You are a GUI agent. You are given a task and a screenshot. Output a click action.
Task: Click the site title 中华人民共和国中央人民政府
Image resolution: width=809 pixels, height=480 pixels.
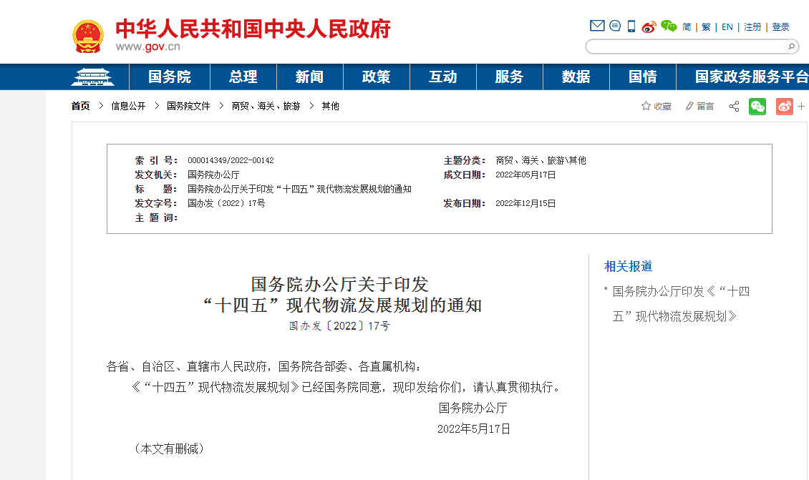pyautogui.click(x=253, y=29)
